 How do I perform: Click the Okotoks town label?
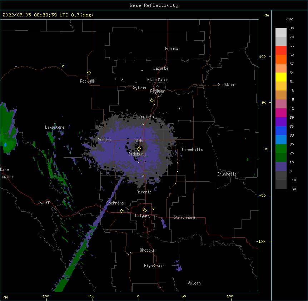[147, 250]
